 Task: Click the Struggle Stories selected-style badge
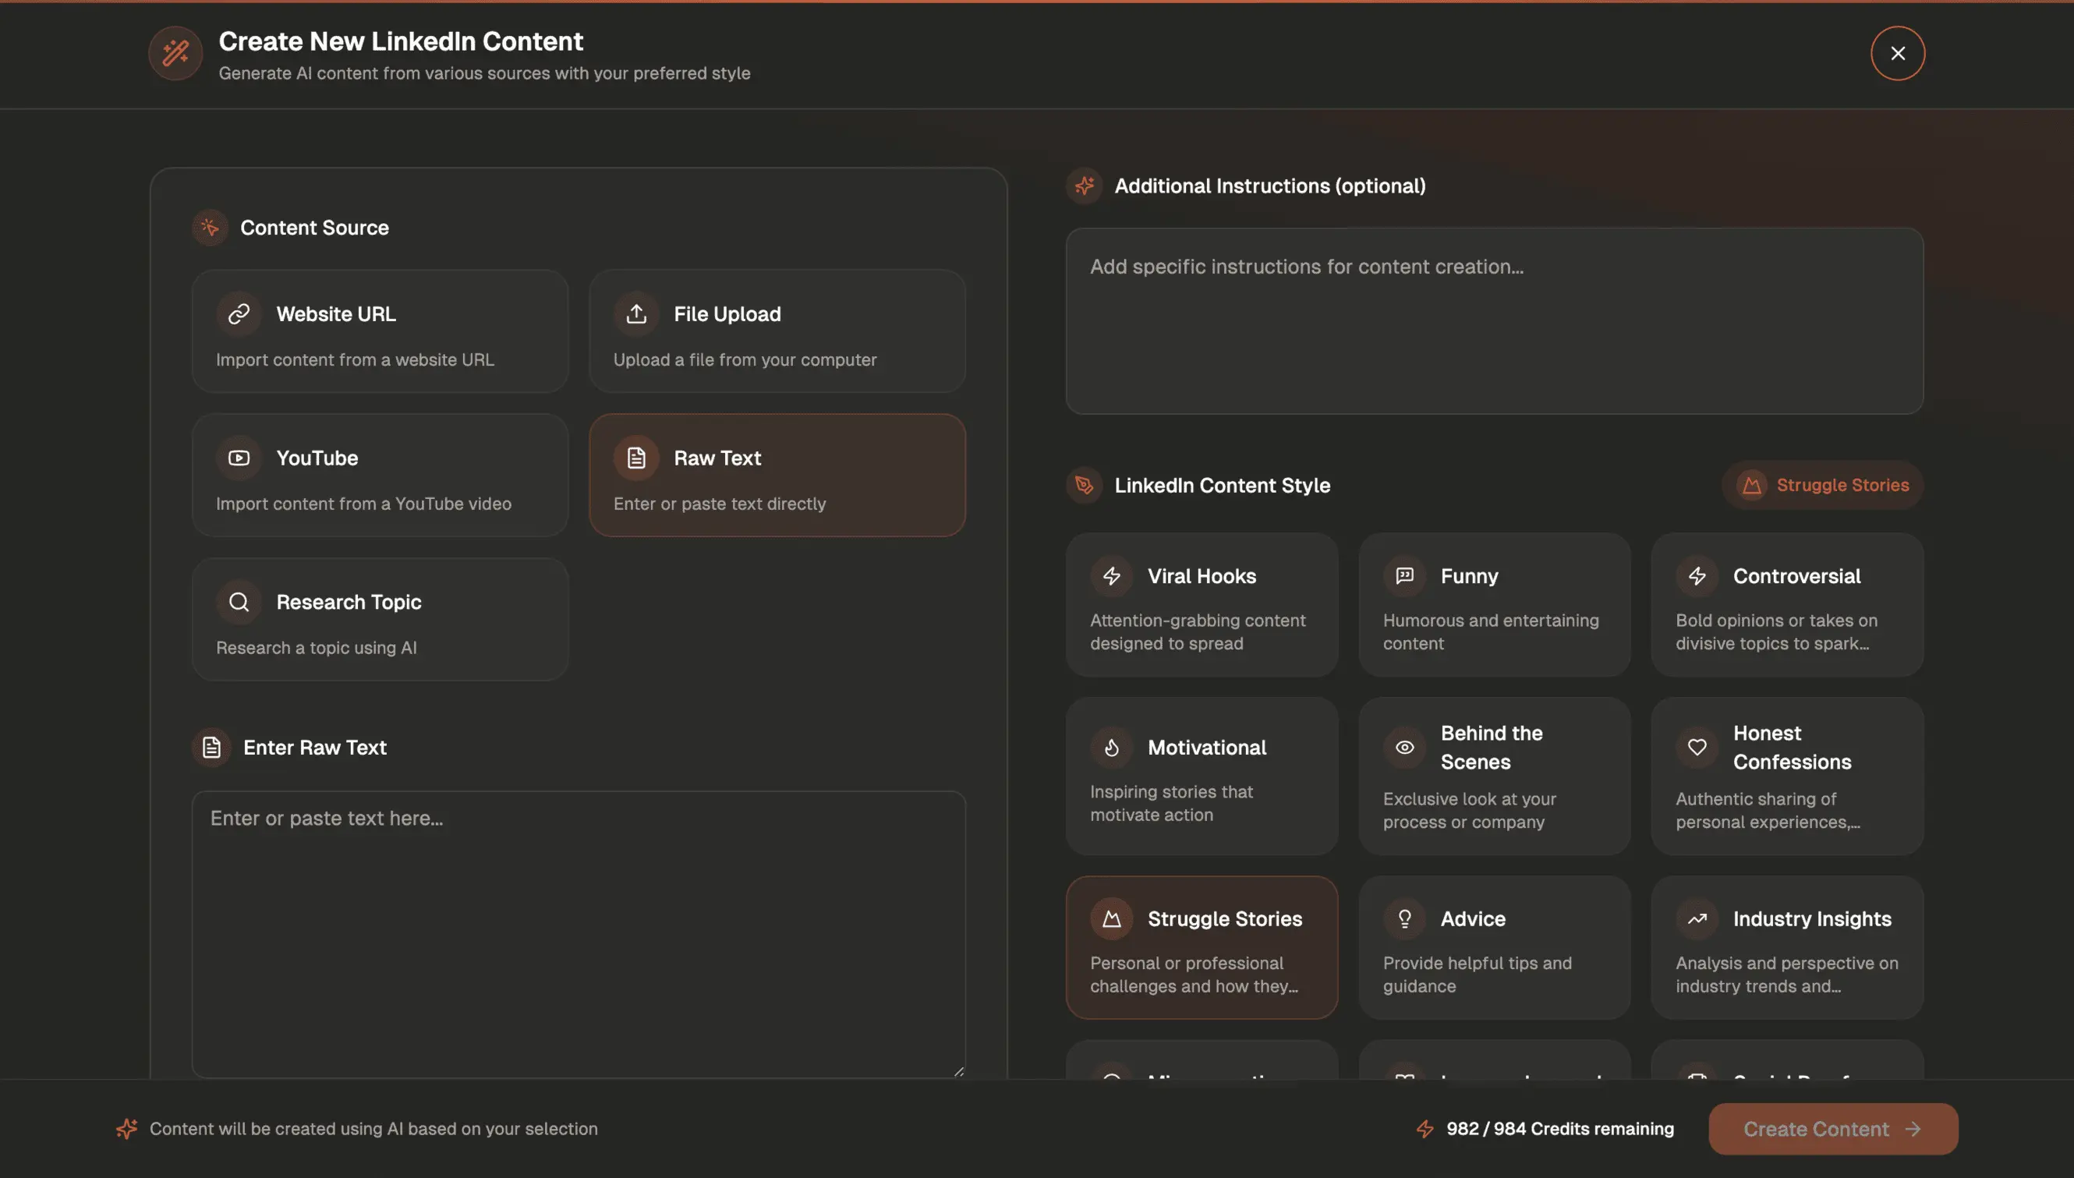[1822, 486]
